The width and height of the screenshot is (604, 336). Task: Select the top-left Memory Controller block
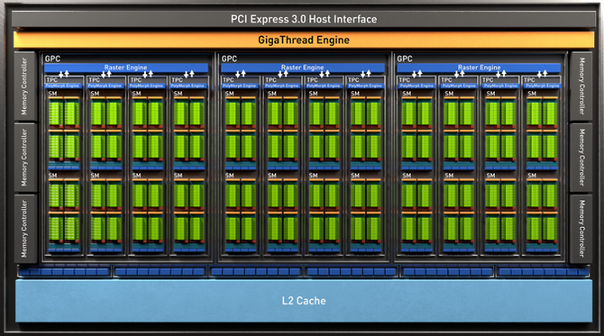pyautogui.click(x=25, y=86)
